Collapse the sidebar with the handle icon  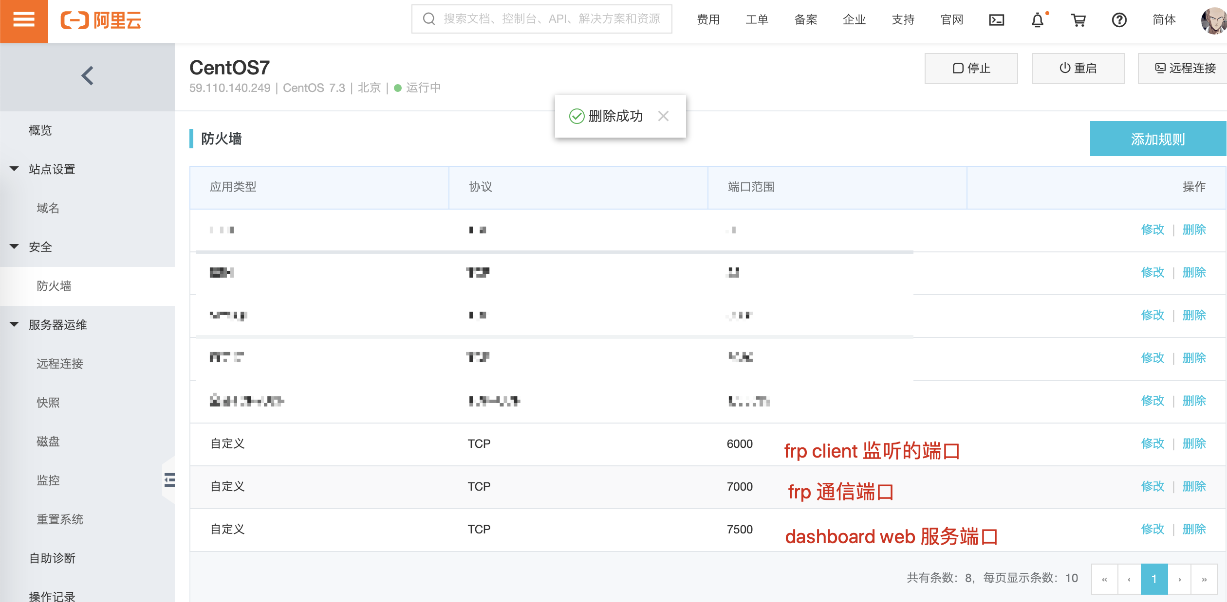click(169, 480)
